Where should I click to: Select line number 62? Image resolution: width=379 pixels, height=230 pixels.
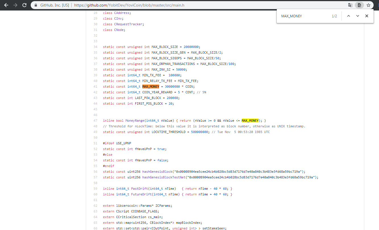point(95,206)
